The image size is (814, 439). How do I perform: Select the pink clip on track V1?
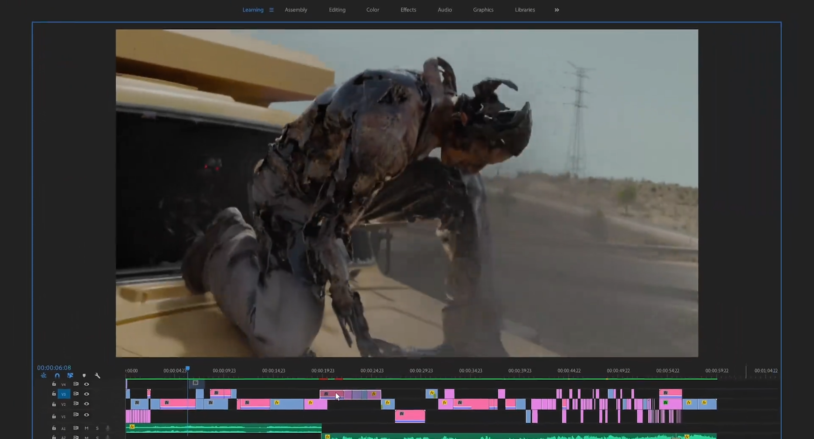coord(410,416)
